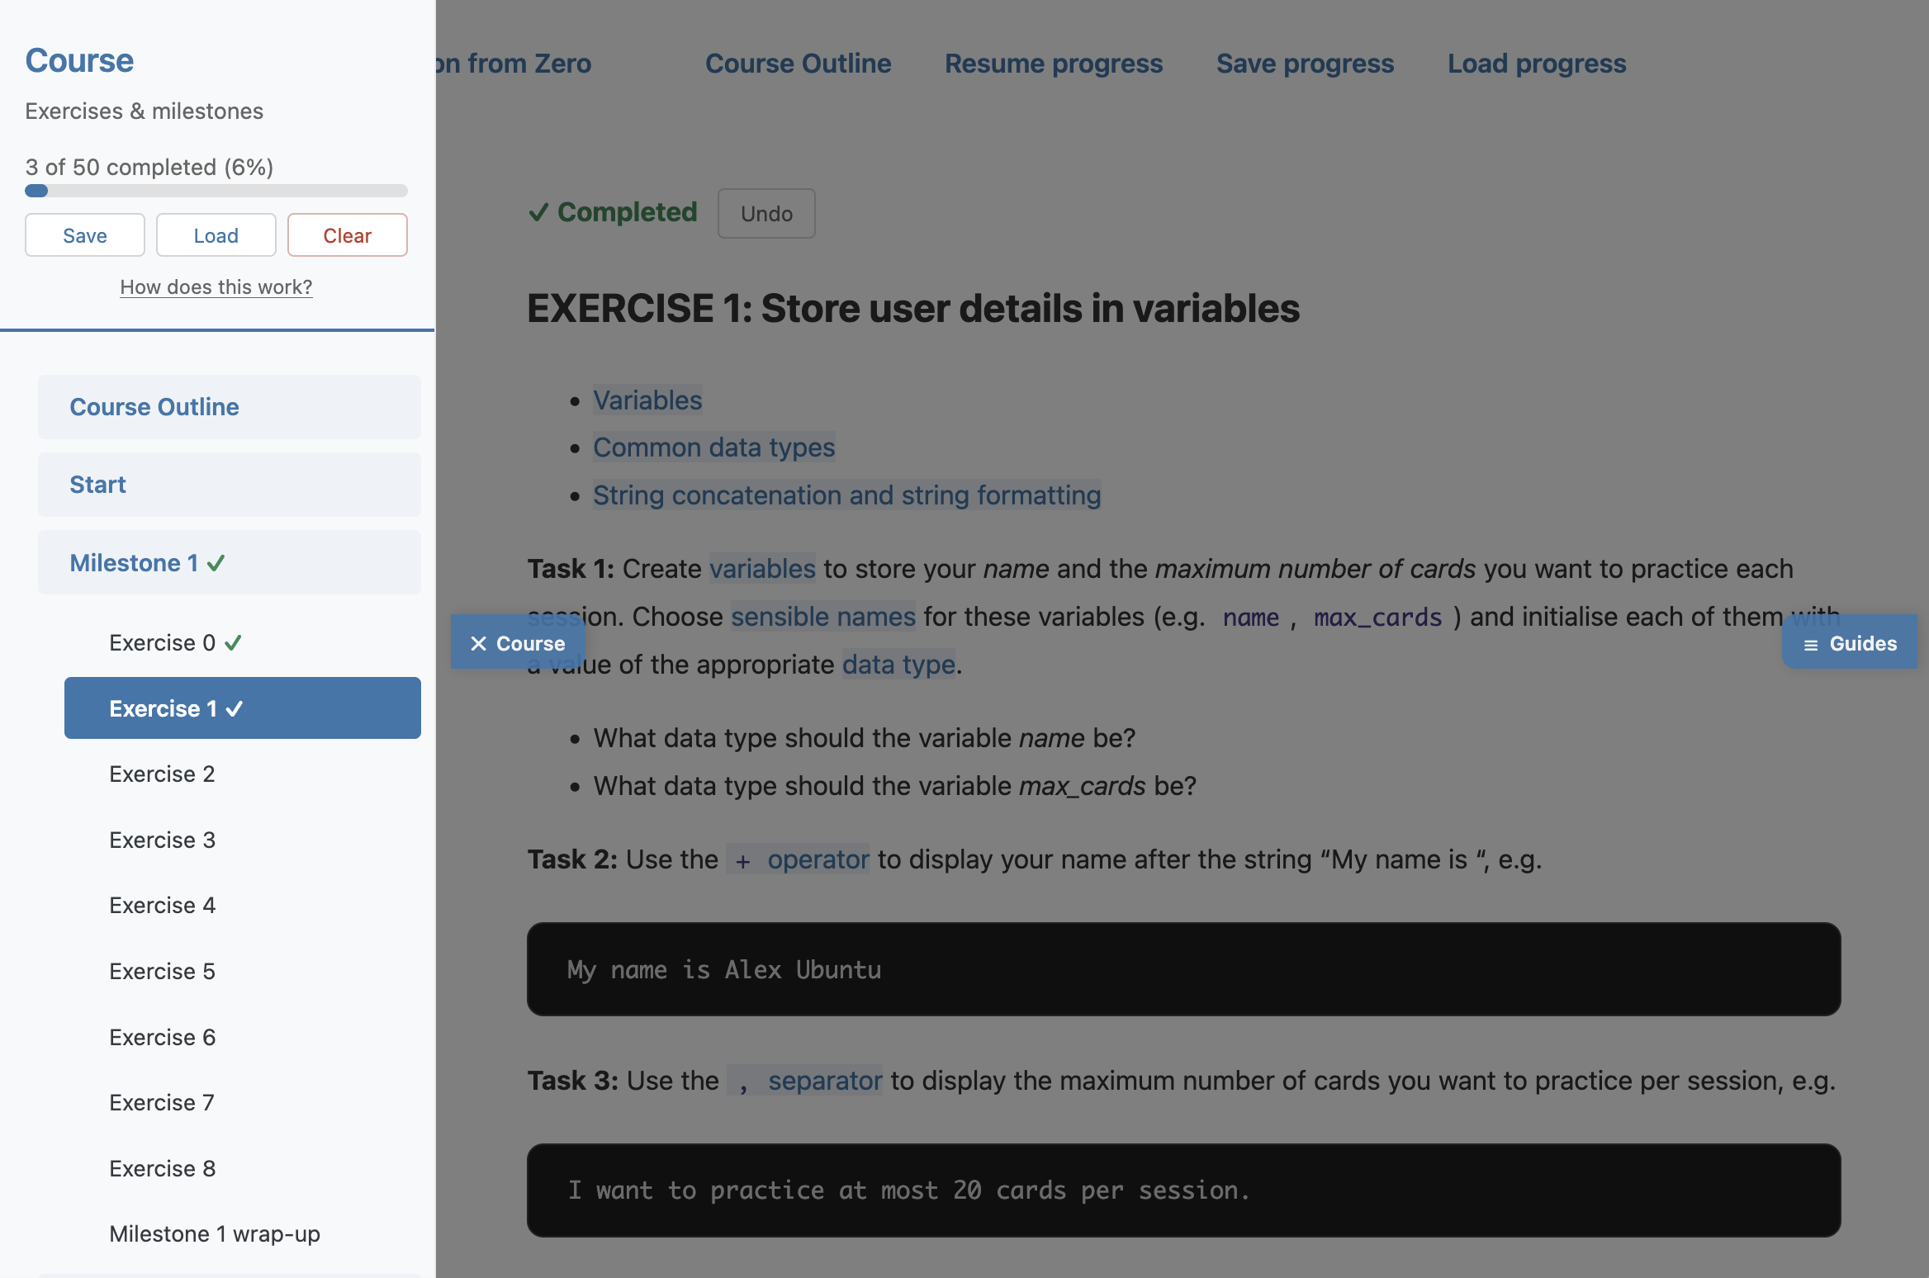Open the Common data types link

714,447
